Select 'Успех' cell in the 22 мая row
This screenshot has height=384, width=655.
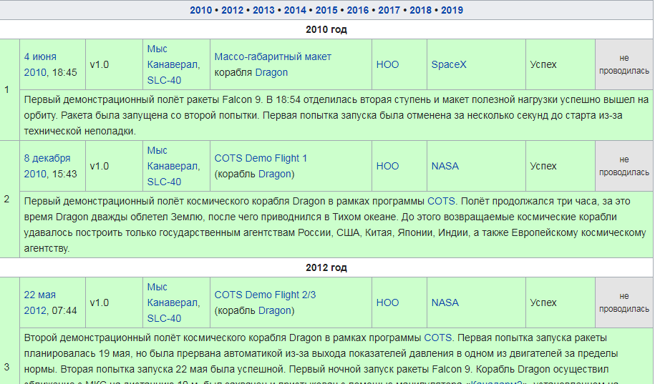[x=561, y=302]
